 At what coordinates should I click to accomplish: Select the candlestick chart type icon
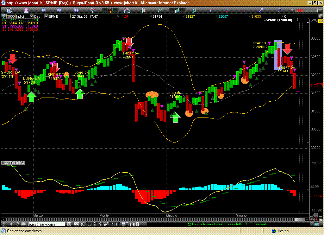(144, 10)
